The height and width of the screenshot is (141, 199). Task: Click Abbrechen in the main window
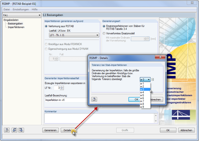186,130
